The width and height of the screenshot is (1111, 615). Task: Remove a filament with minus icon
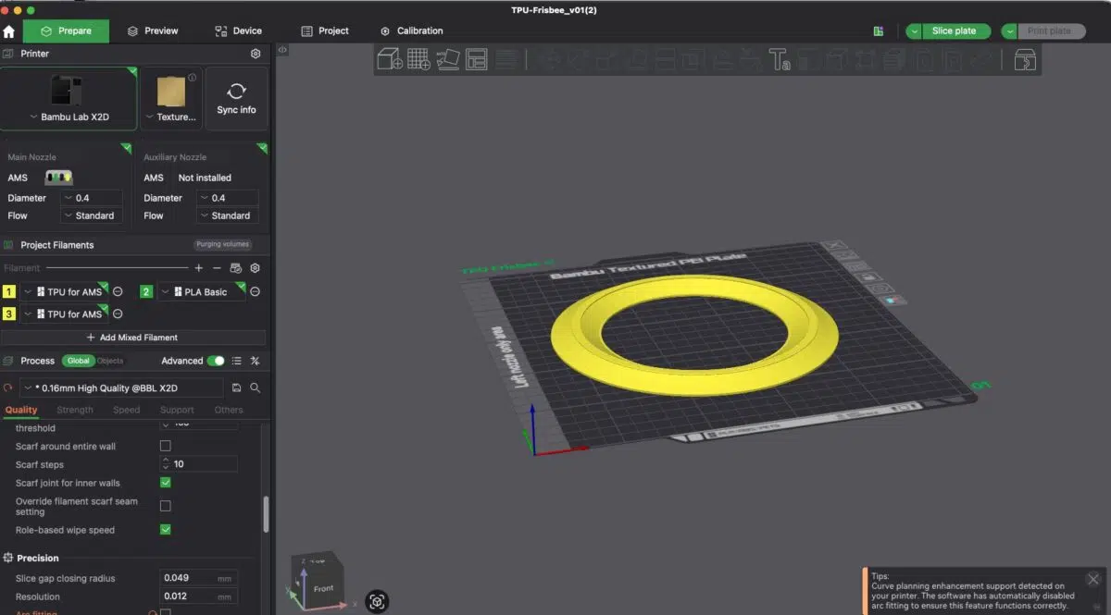[217, 268]
